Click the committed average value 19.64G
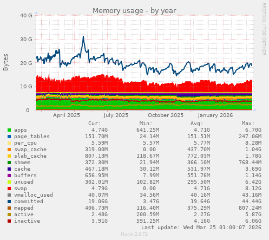The width and height of the screenshot is (269, 240). tap(200, 202)
